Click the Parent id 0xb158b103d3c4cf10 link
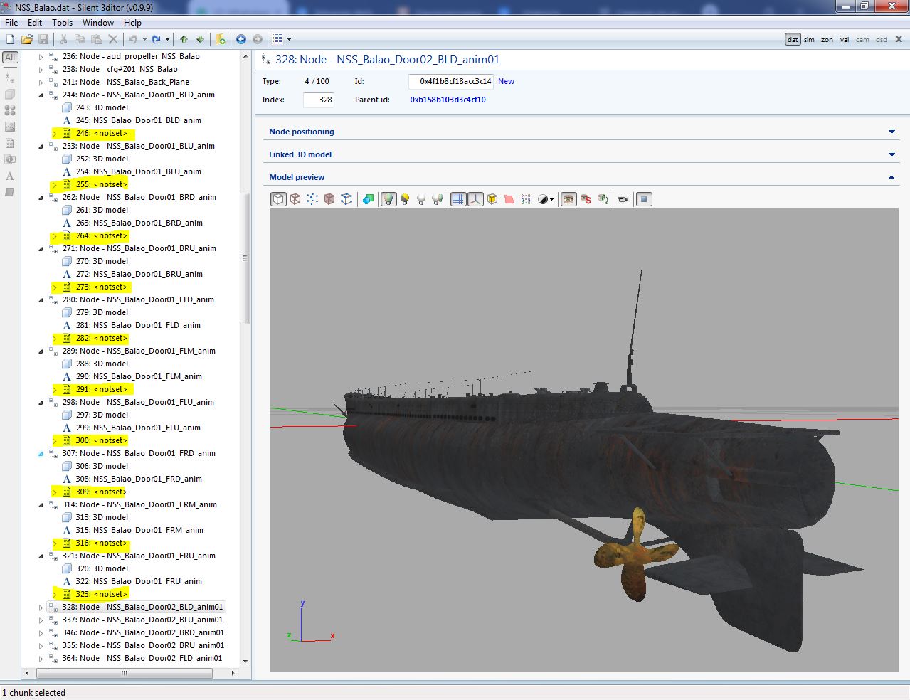Viewport: 910px width, 700px height. point(448,100)
